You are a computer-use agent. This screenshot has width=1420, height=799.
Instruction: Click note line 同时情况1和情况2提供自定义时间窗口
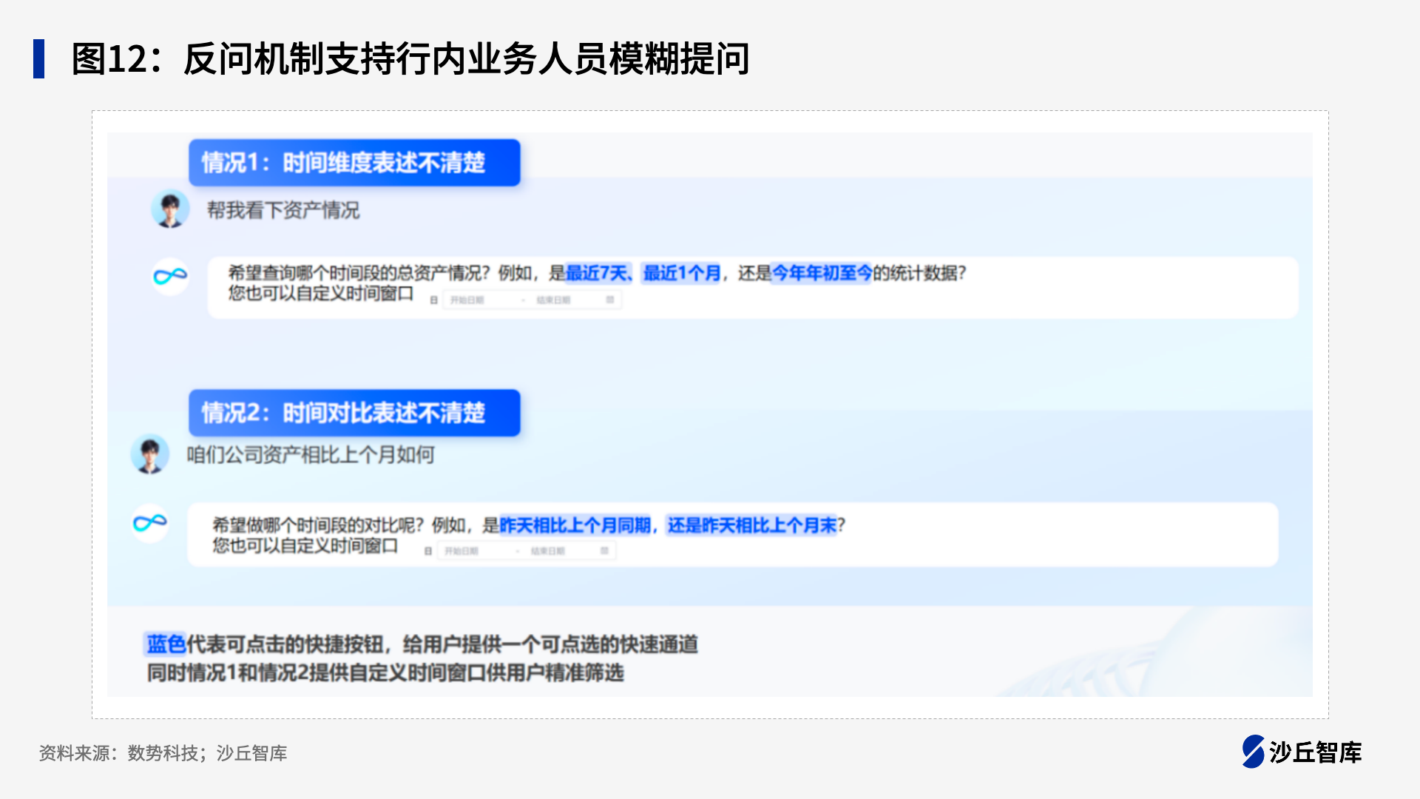coord(385,673)
